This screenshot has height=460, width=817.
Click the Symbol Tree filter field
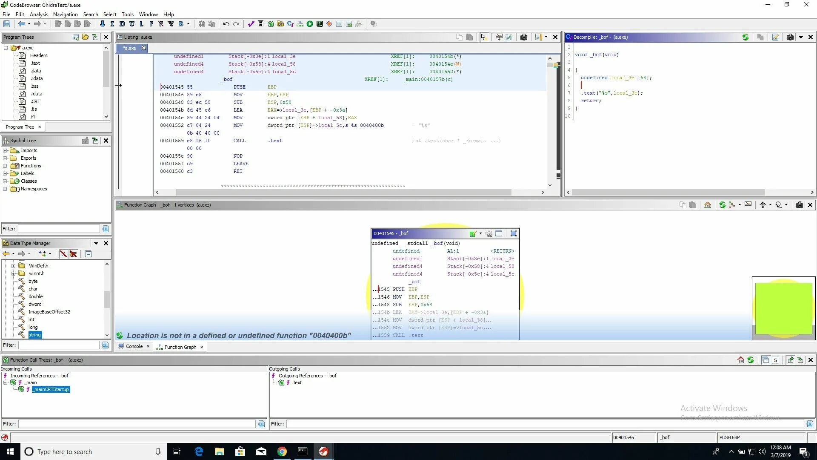(59, 229)
